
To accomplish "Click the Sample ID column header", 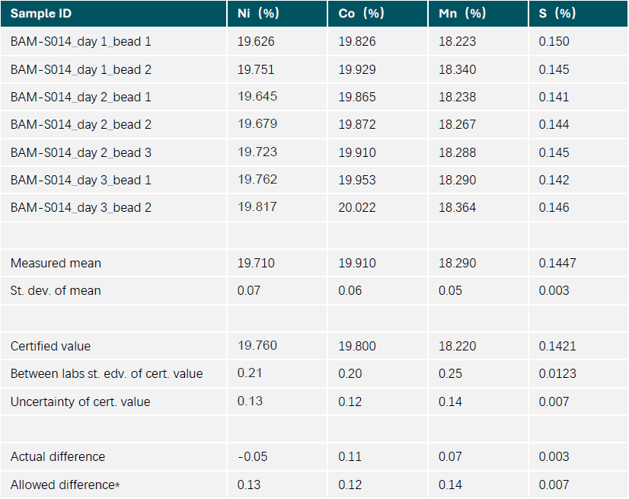I will point(41,14).
